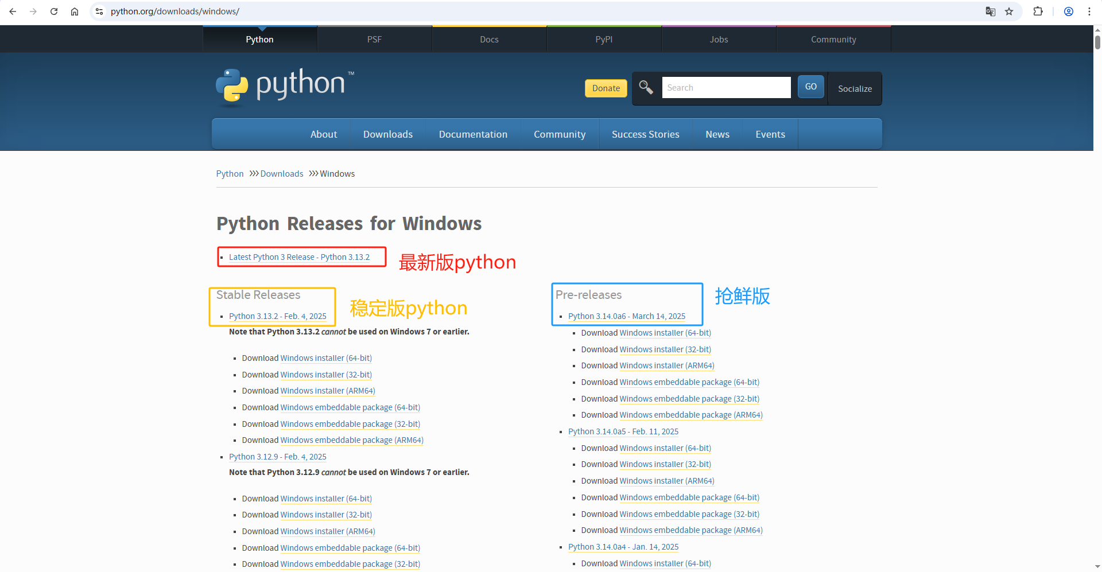Click the python logo
The width and height of the screenshot is (1102, 572).
(285, 87)
